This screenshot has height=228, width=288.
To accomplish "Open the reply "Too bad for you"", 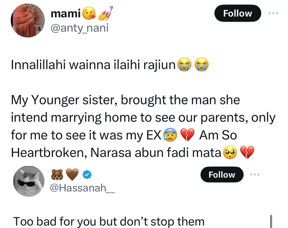I will click(x=109, y=221).
